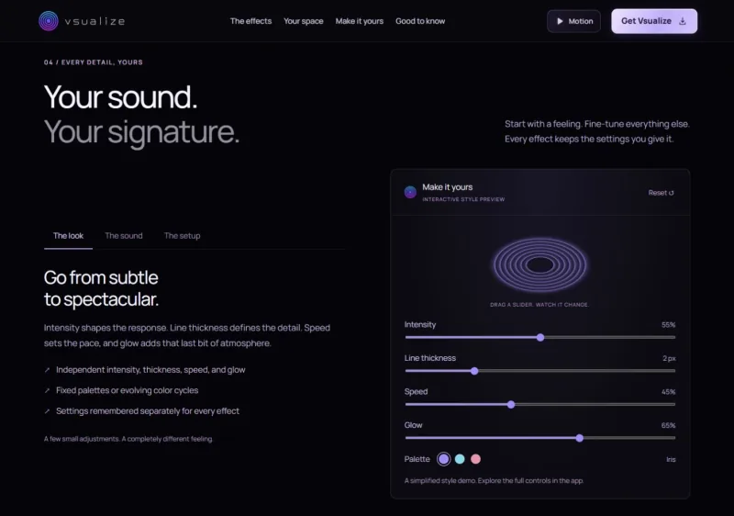Click the Intensity value 55%

click(669, 325)
